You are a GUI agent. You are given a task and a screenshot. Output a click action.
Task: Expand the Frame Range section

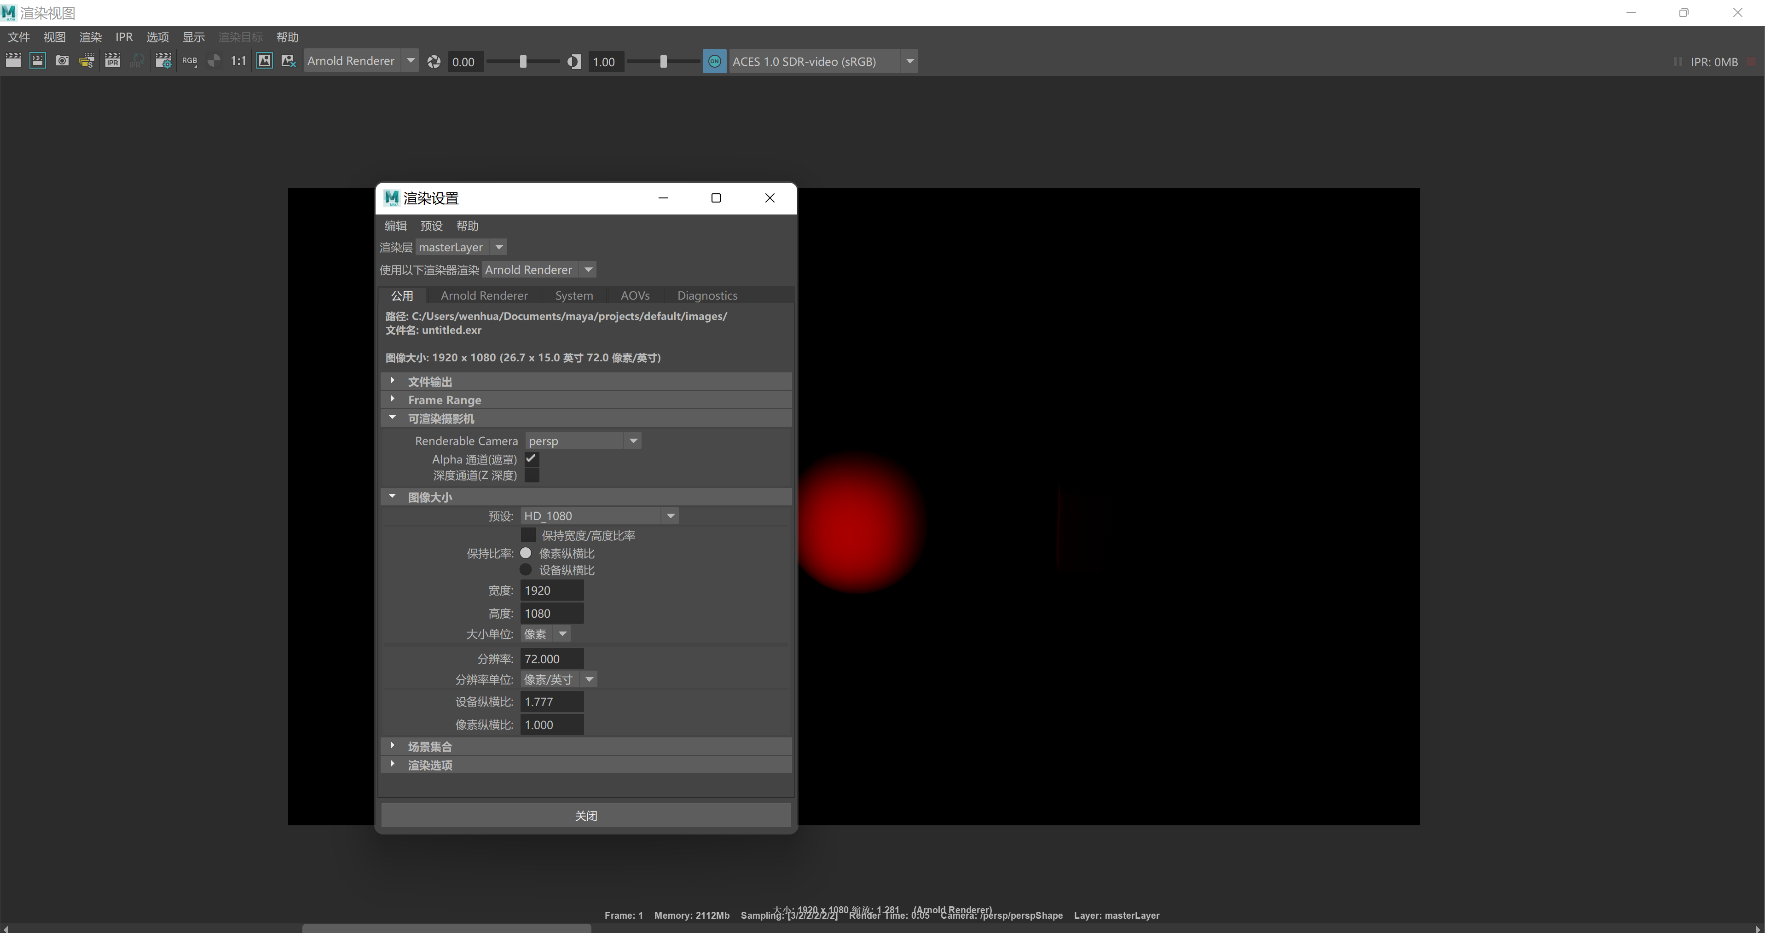click(x=444, y=400)
